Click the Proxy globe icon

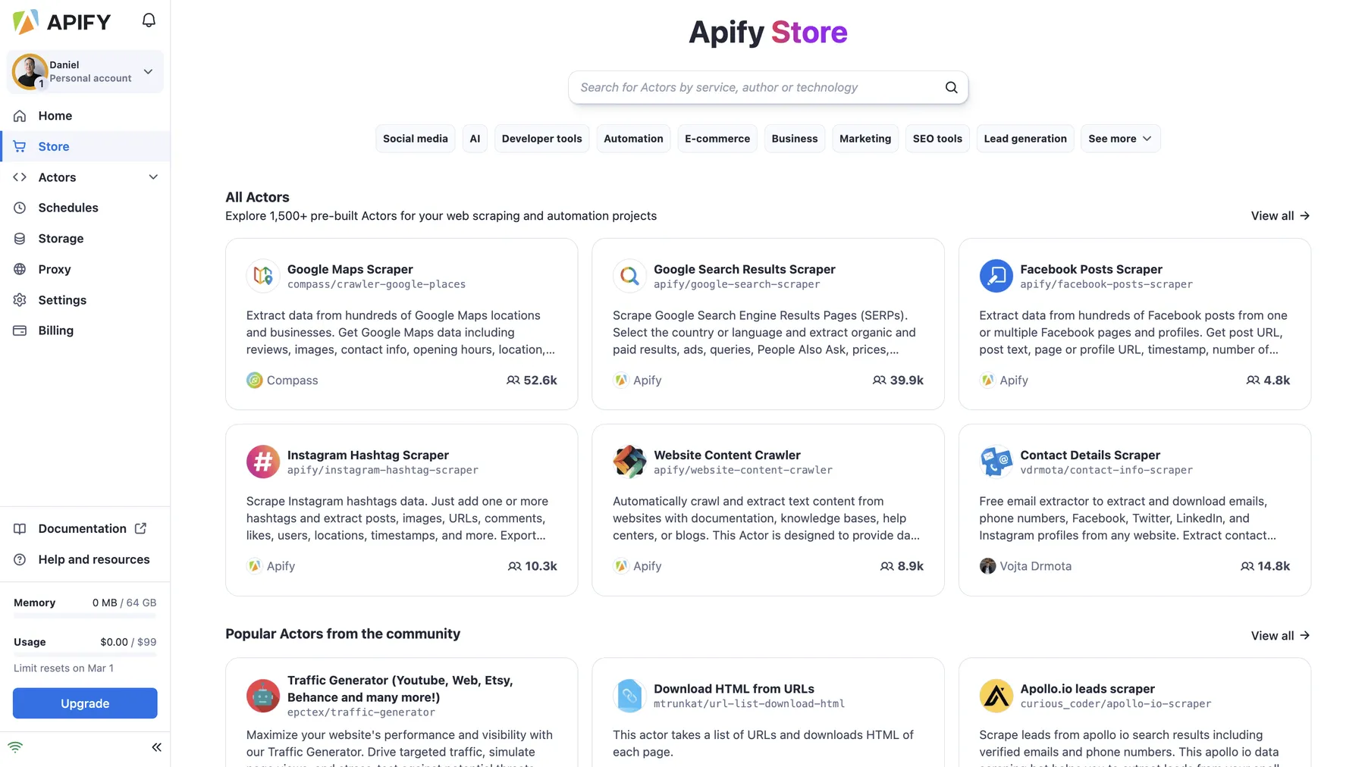(x=20, y=269)
